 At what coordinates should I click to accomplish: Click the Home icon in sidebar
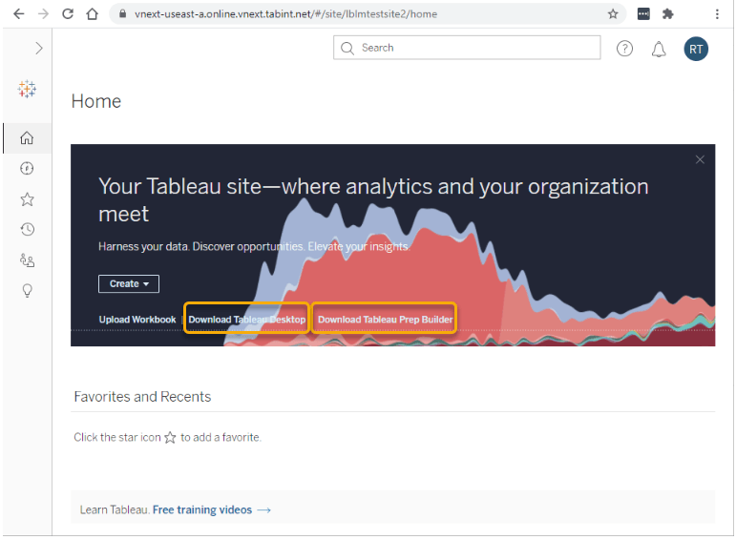point(27,138)
